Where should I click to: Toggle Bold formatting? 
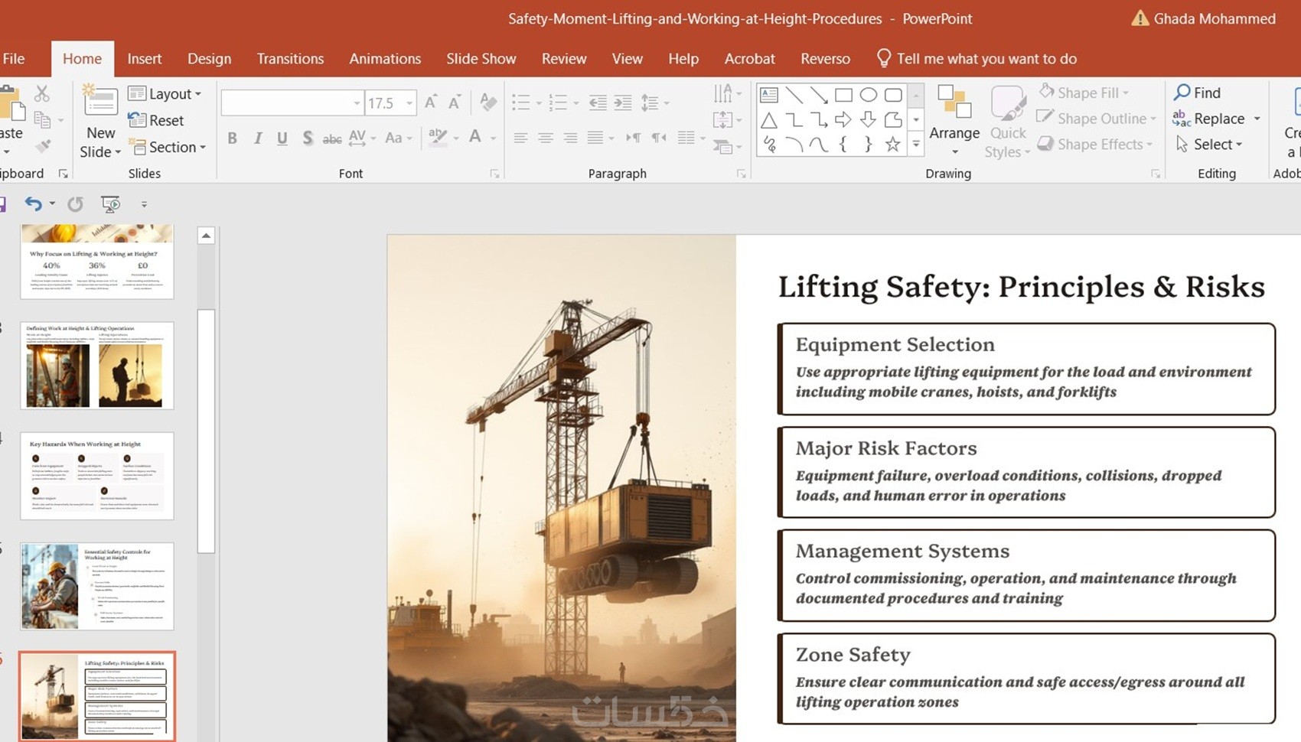click(x=232, y=138)
